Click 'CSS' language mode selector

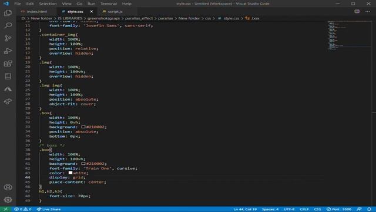point(317,209)
